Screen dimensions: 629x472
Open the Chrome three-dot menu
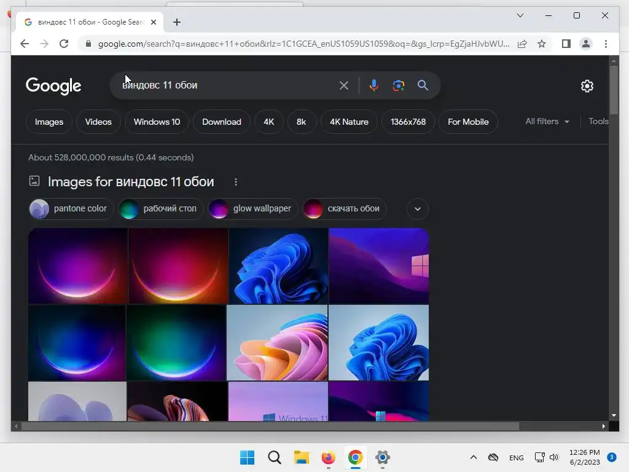pos(606,44)
